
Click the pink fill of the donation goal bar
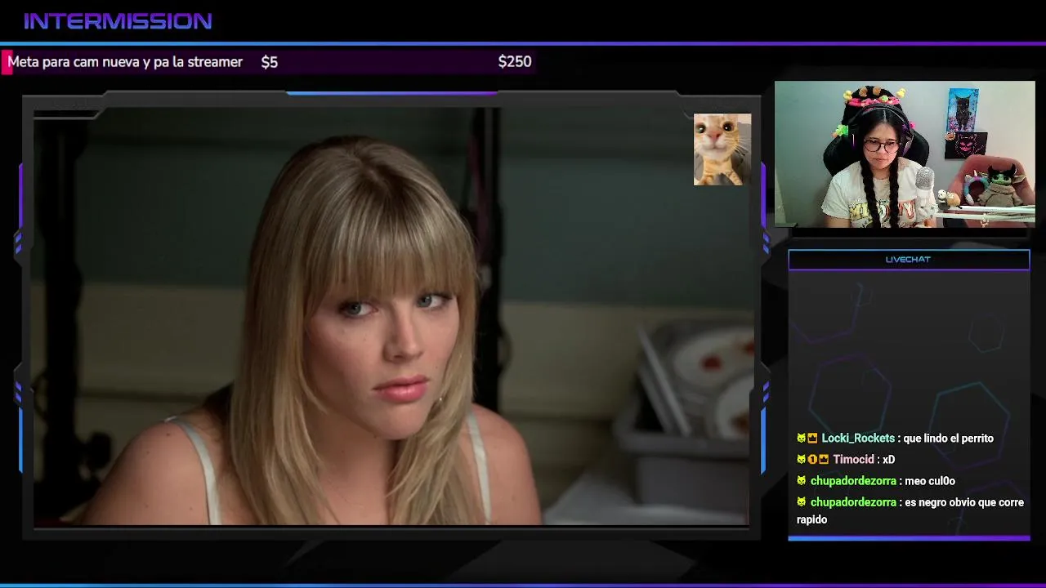click(x=7, y=63)
